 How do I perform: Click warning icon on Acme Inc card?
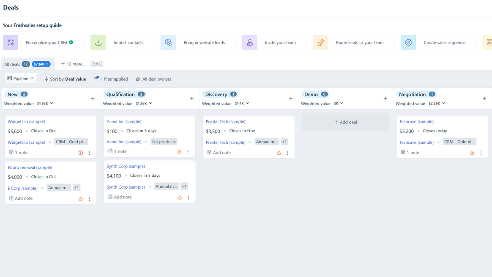tap(180, 152)
